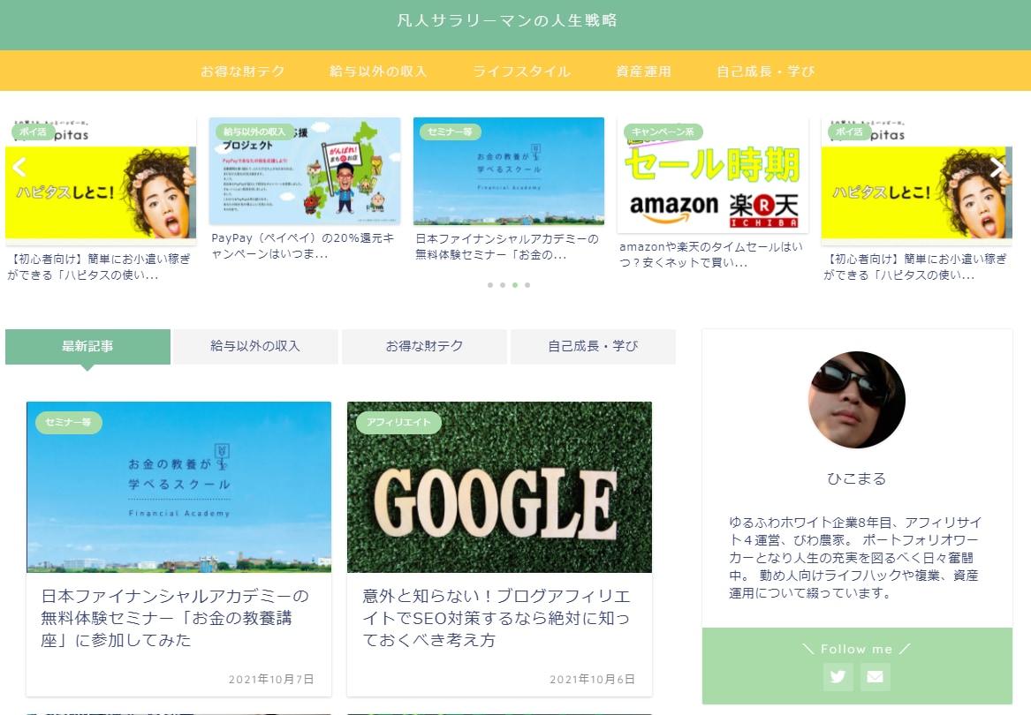Click 給与以外の収入 badge on PayPay slide
1031x715 pixels.
click(x=254, y=132)
